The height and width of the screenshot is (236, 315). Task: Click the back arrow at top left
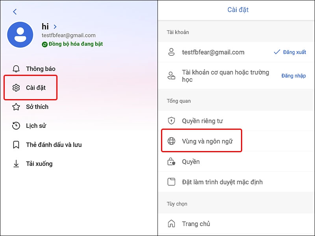[x=15, y=11]
